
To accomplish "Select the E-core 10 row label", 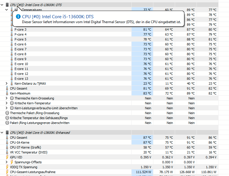I will coord(21,64).
